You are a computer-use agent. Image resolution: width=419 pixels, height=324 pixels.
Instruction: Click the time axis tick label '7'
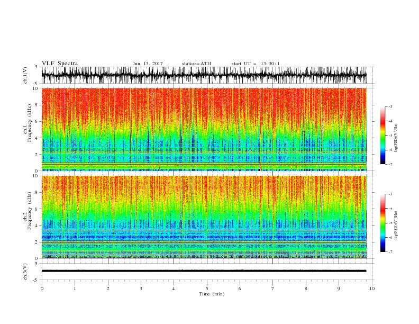point(273,289)
